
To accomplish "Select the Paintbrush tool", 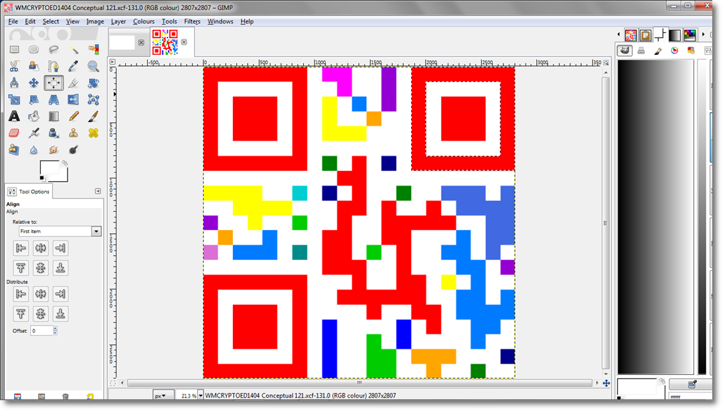I will point(93,116).
